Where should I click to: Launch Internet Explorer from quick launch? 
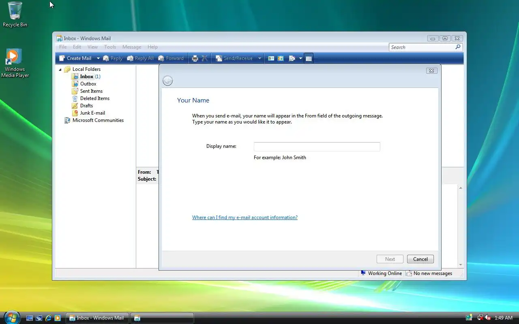click(x=48, y=318)
